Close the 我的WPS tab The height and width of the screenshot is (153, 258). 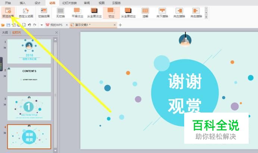coord(67,25)
